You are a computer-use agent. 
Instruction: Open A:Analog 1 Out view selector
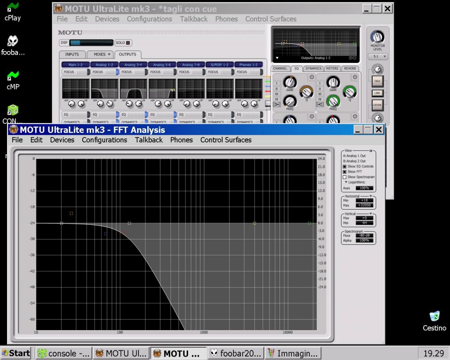[355, 156]
